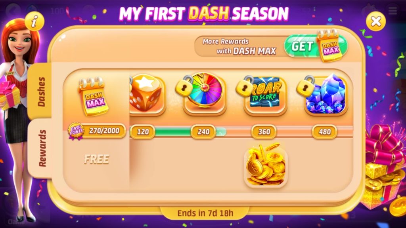Close the Dash Season popup
The height and width of the screenshot is (228, 406).
tap(376, 21)
